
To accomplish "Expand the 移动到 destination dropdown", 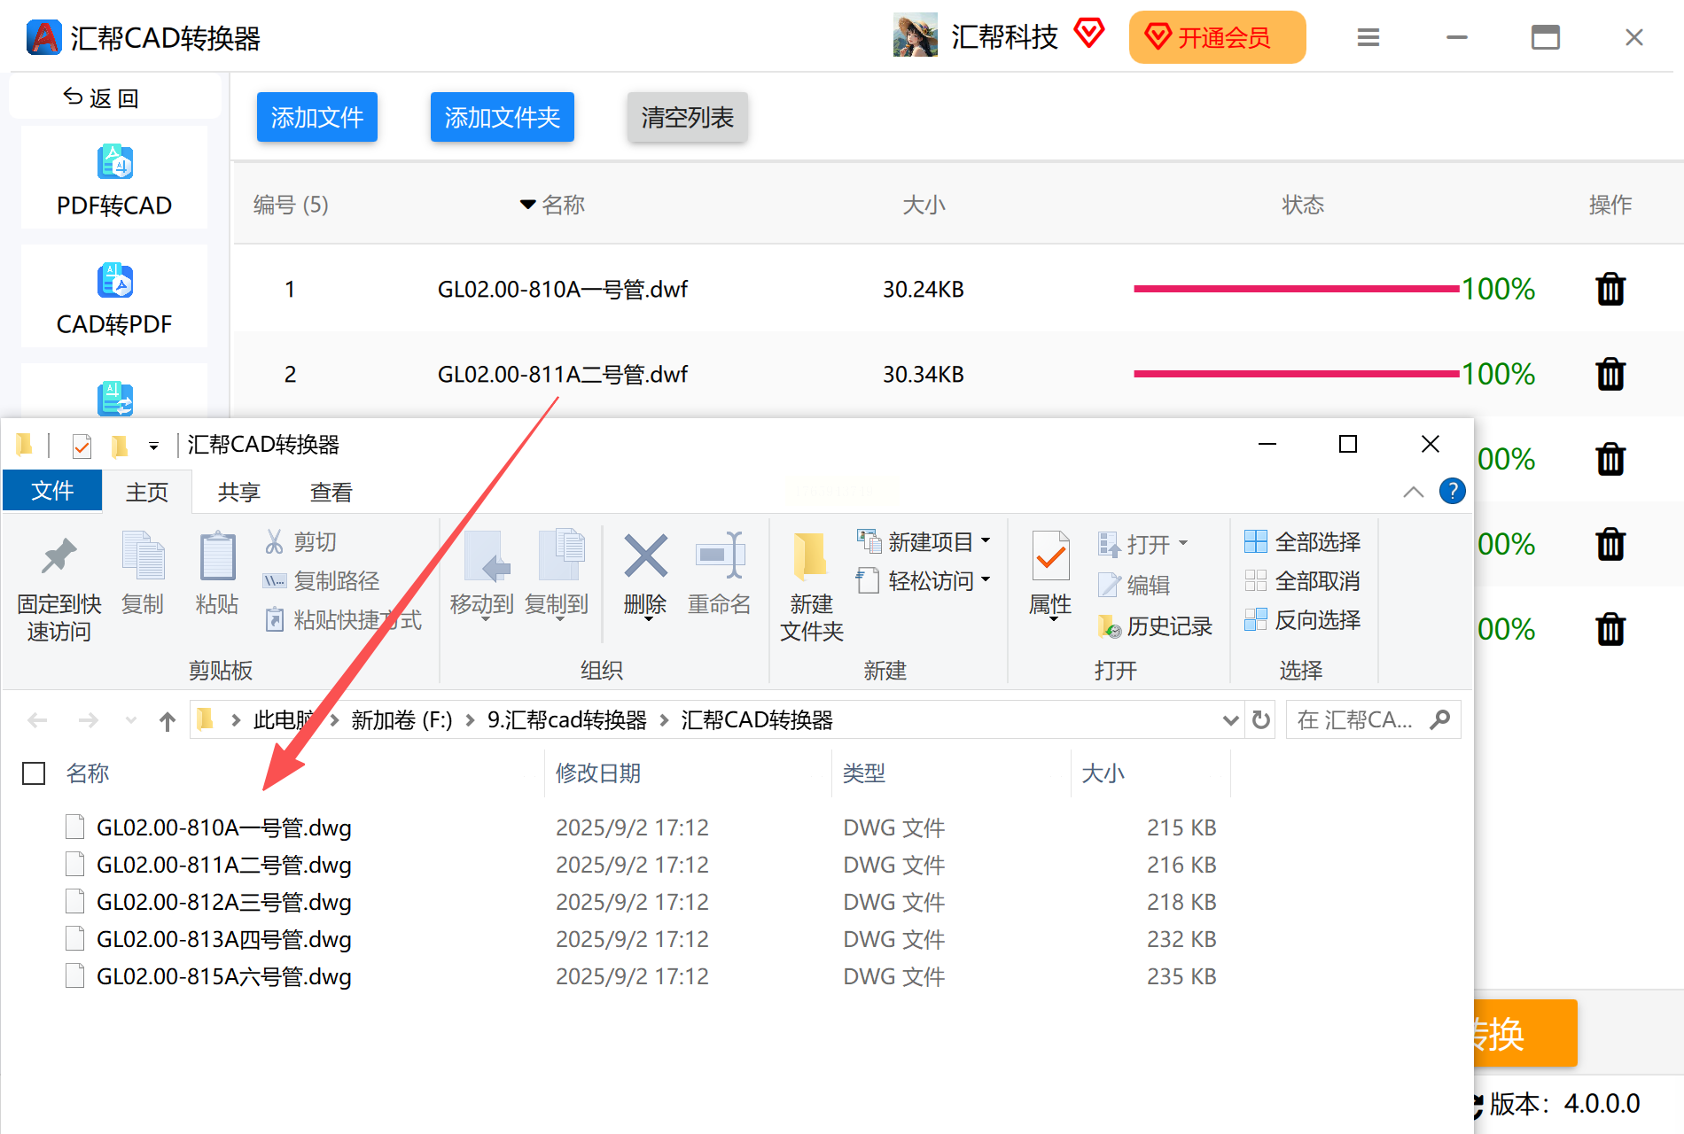I will pyautogui.click(x=486, y=618).
